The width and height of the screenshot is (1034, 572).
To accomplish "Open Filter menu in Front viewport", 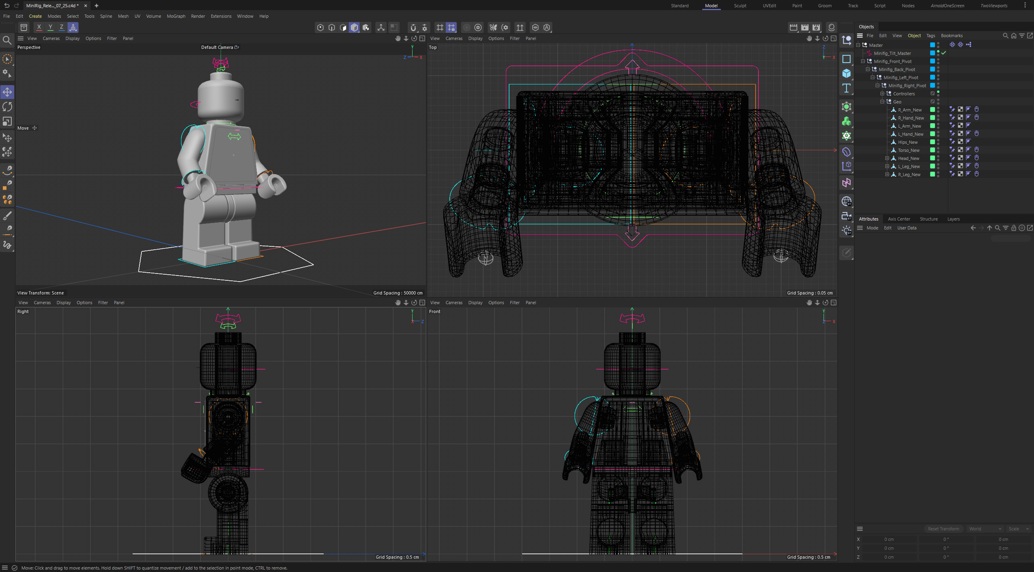I will coord(514,303).
